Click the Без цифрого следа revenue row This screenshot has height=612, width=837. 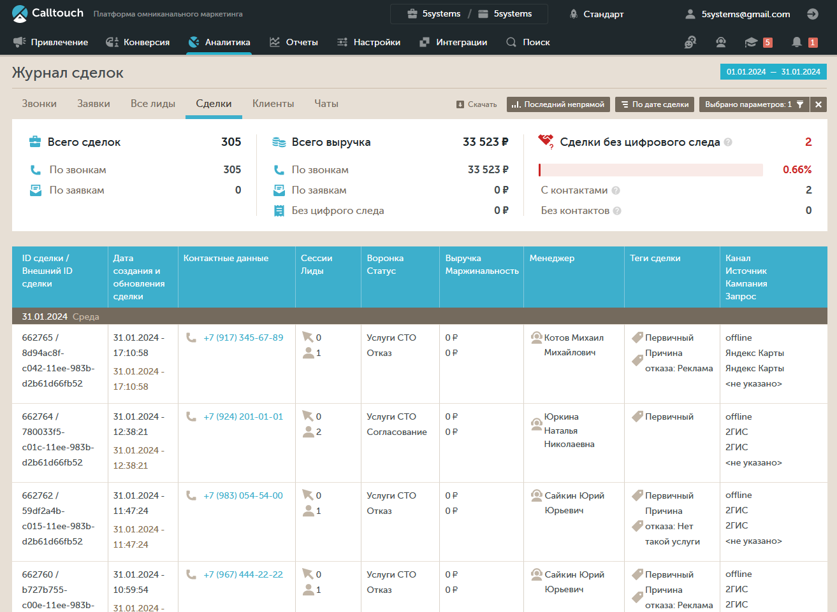[391, 211]
